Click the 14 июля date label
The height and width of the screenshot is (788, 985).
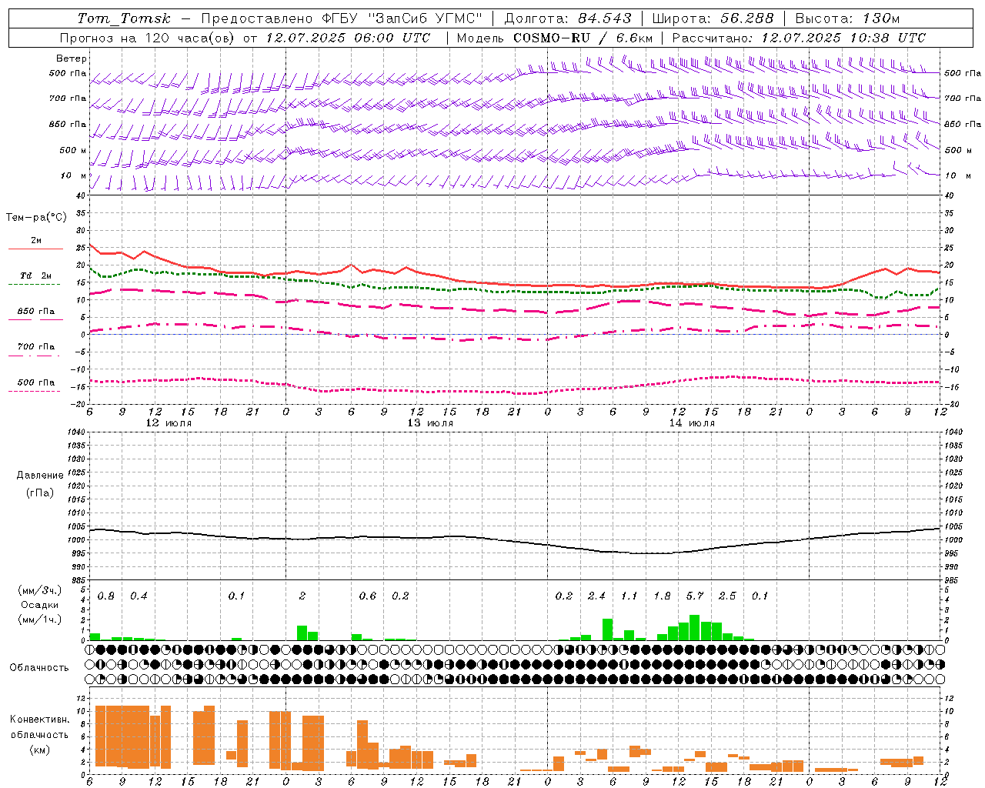[x=692, y=423]
